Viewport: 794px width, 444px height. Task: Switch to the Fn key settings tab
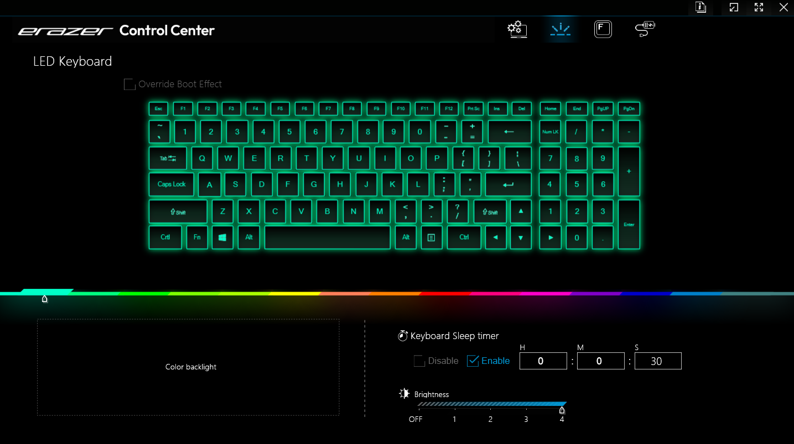pos(603,29)
